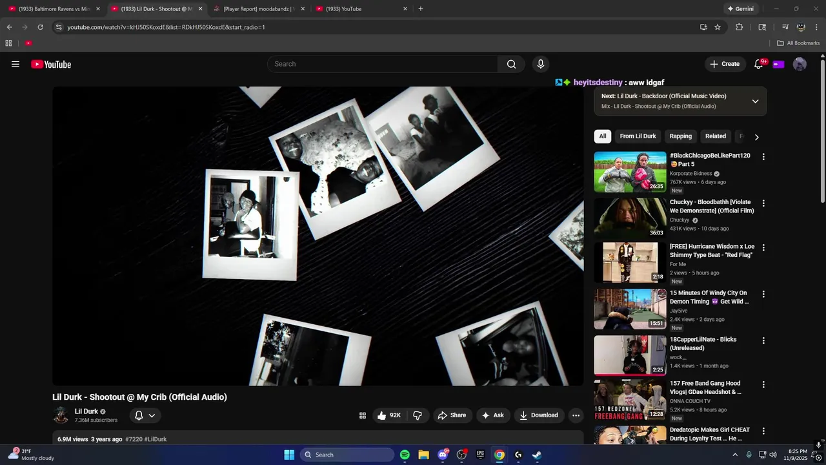Viewport: 826px width, 465px height.
Task: Open the clip grid icon left of Like
Action: pyautogui.click(x=363, y=415)
